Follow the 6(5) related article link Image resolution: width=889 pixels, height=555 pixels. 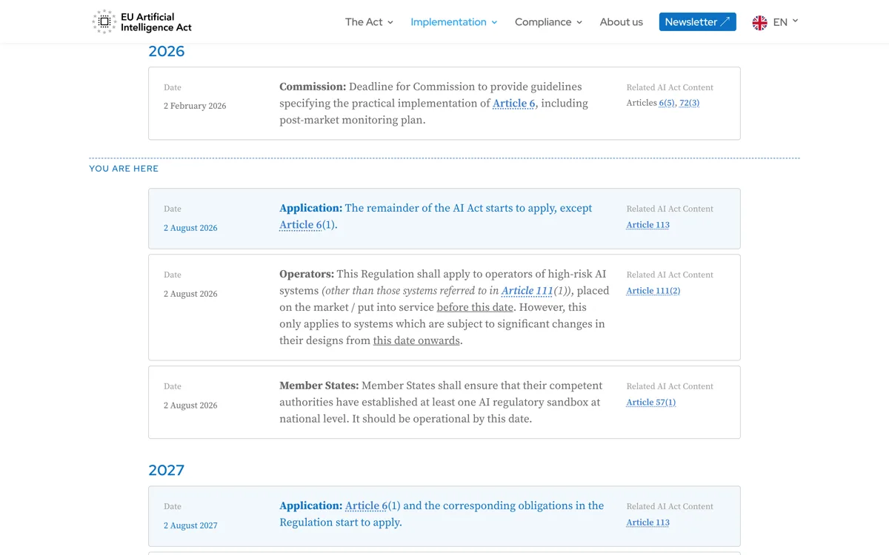[x=667, y=103]
